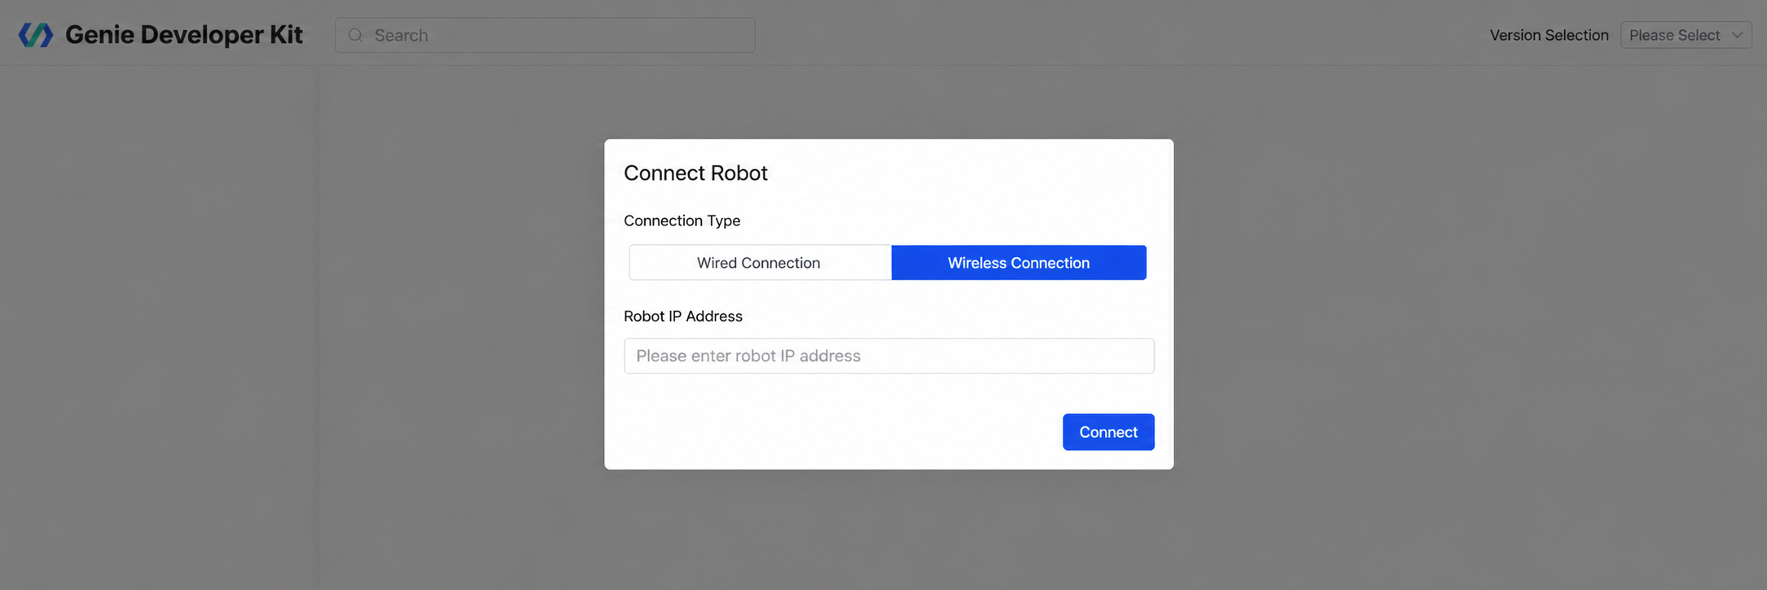
Task: Click the Version Selection label
Action: point(1549,35)
